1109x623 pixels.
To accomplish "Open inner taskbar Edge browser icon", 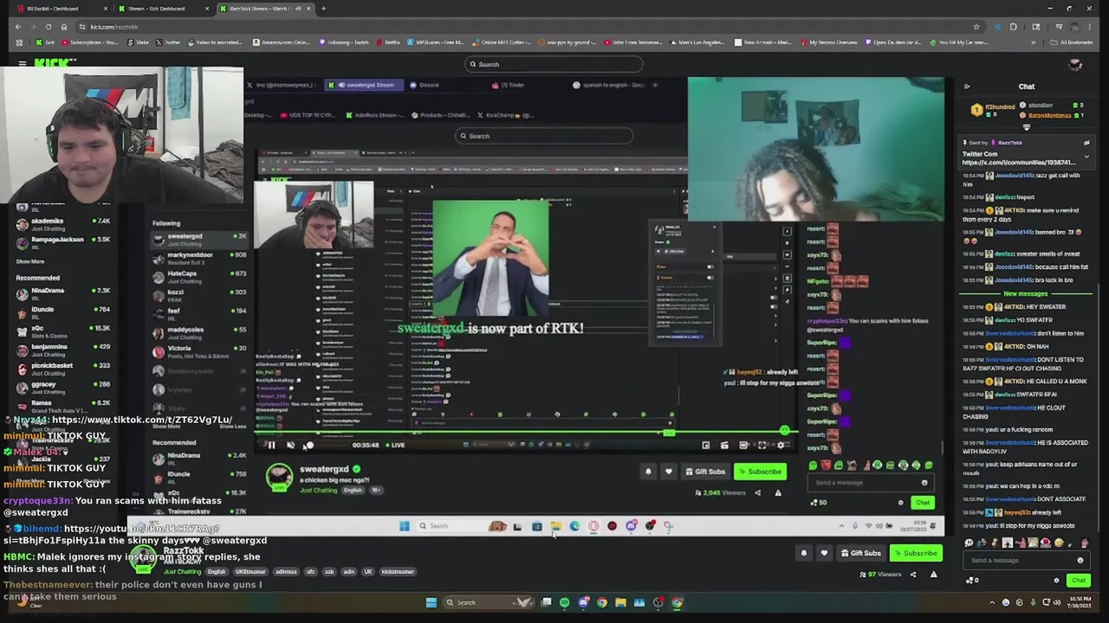I will [574, 526].
